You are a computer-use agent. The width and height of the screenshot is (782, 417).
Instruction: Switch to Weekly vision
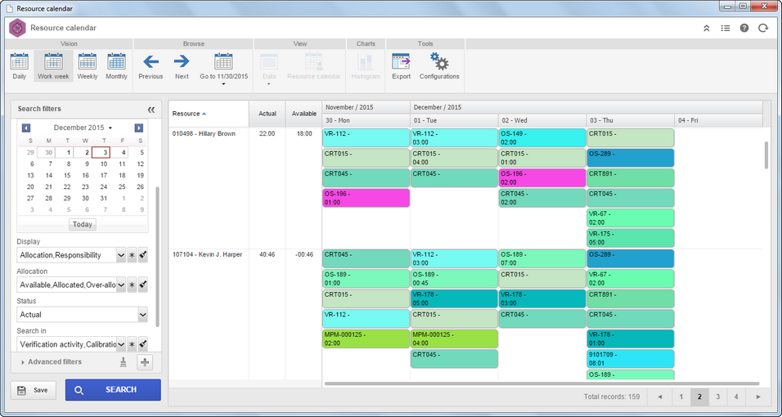(88, 66)
